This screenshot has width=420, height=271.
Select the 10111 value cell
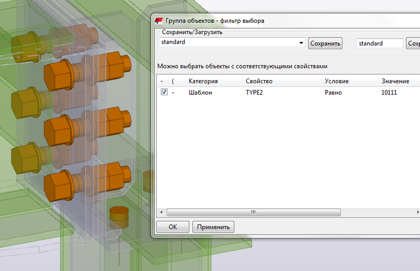[x=389, y=92]
